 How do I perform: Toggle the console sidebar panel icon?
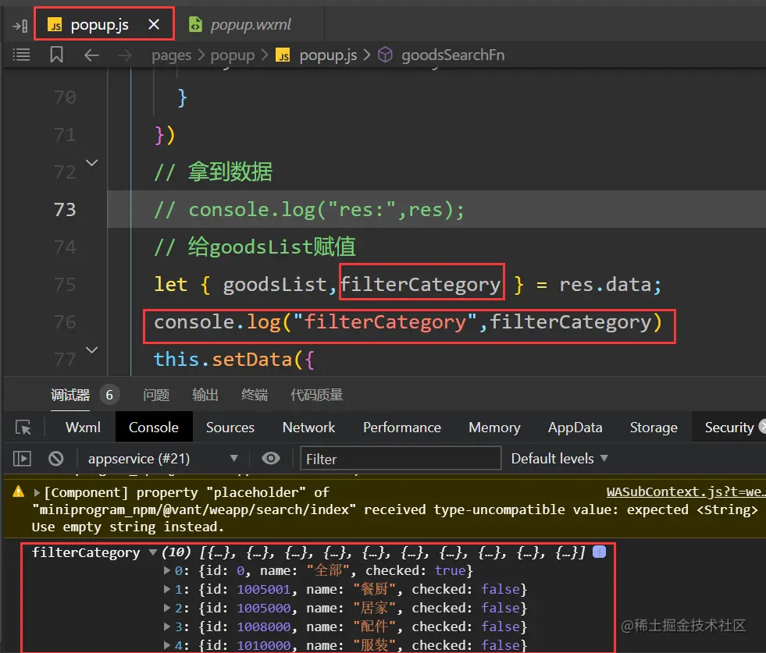[22, 459]
